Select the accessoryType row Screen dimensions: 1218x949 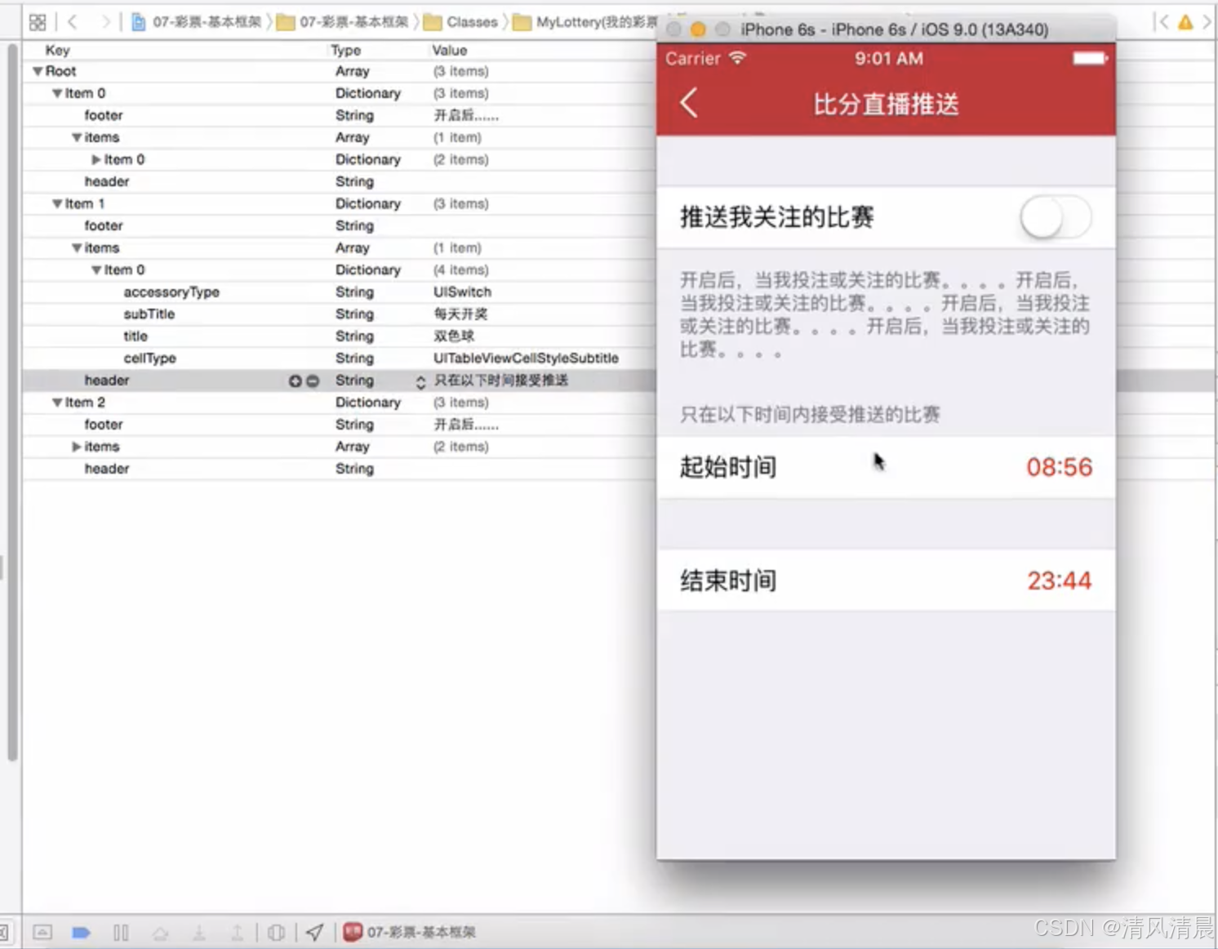339,292
